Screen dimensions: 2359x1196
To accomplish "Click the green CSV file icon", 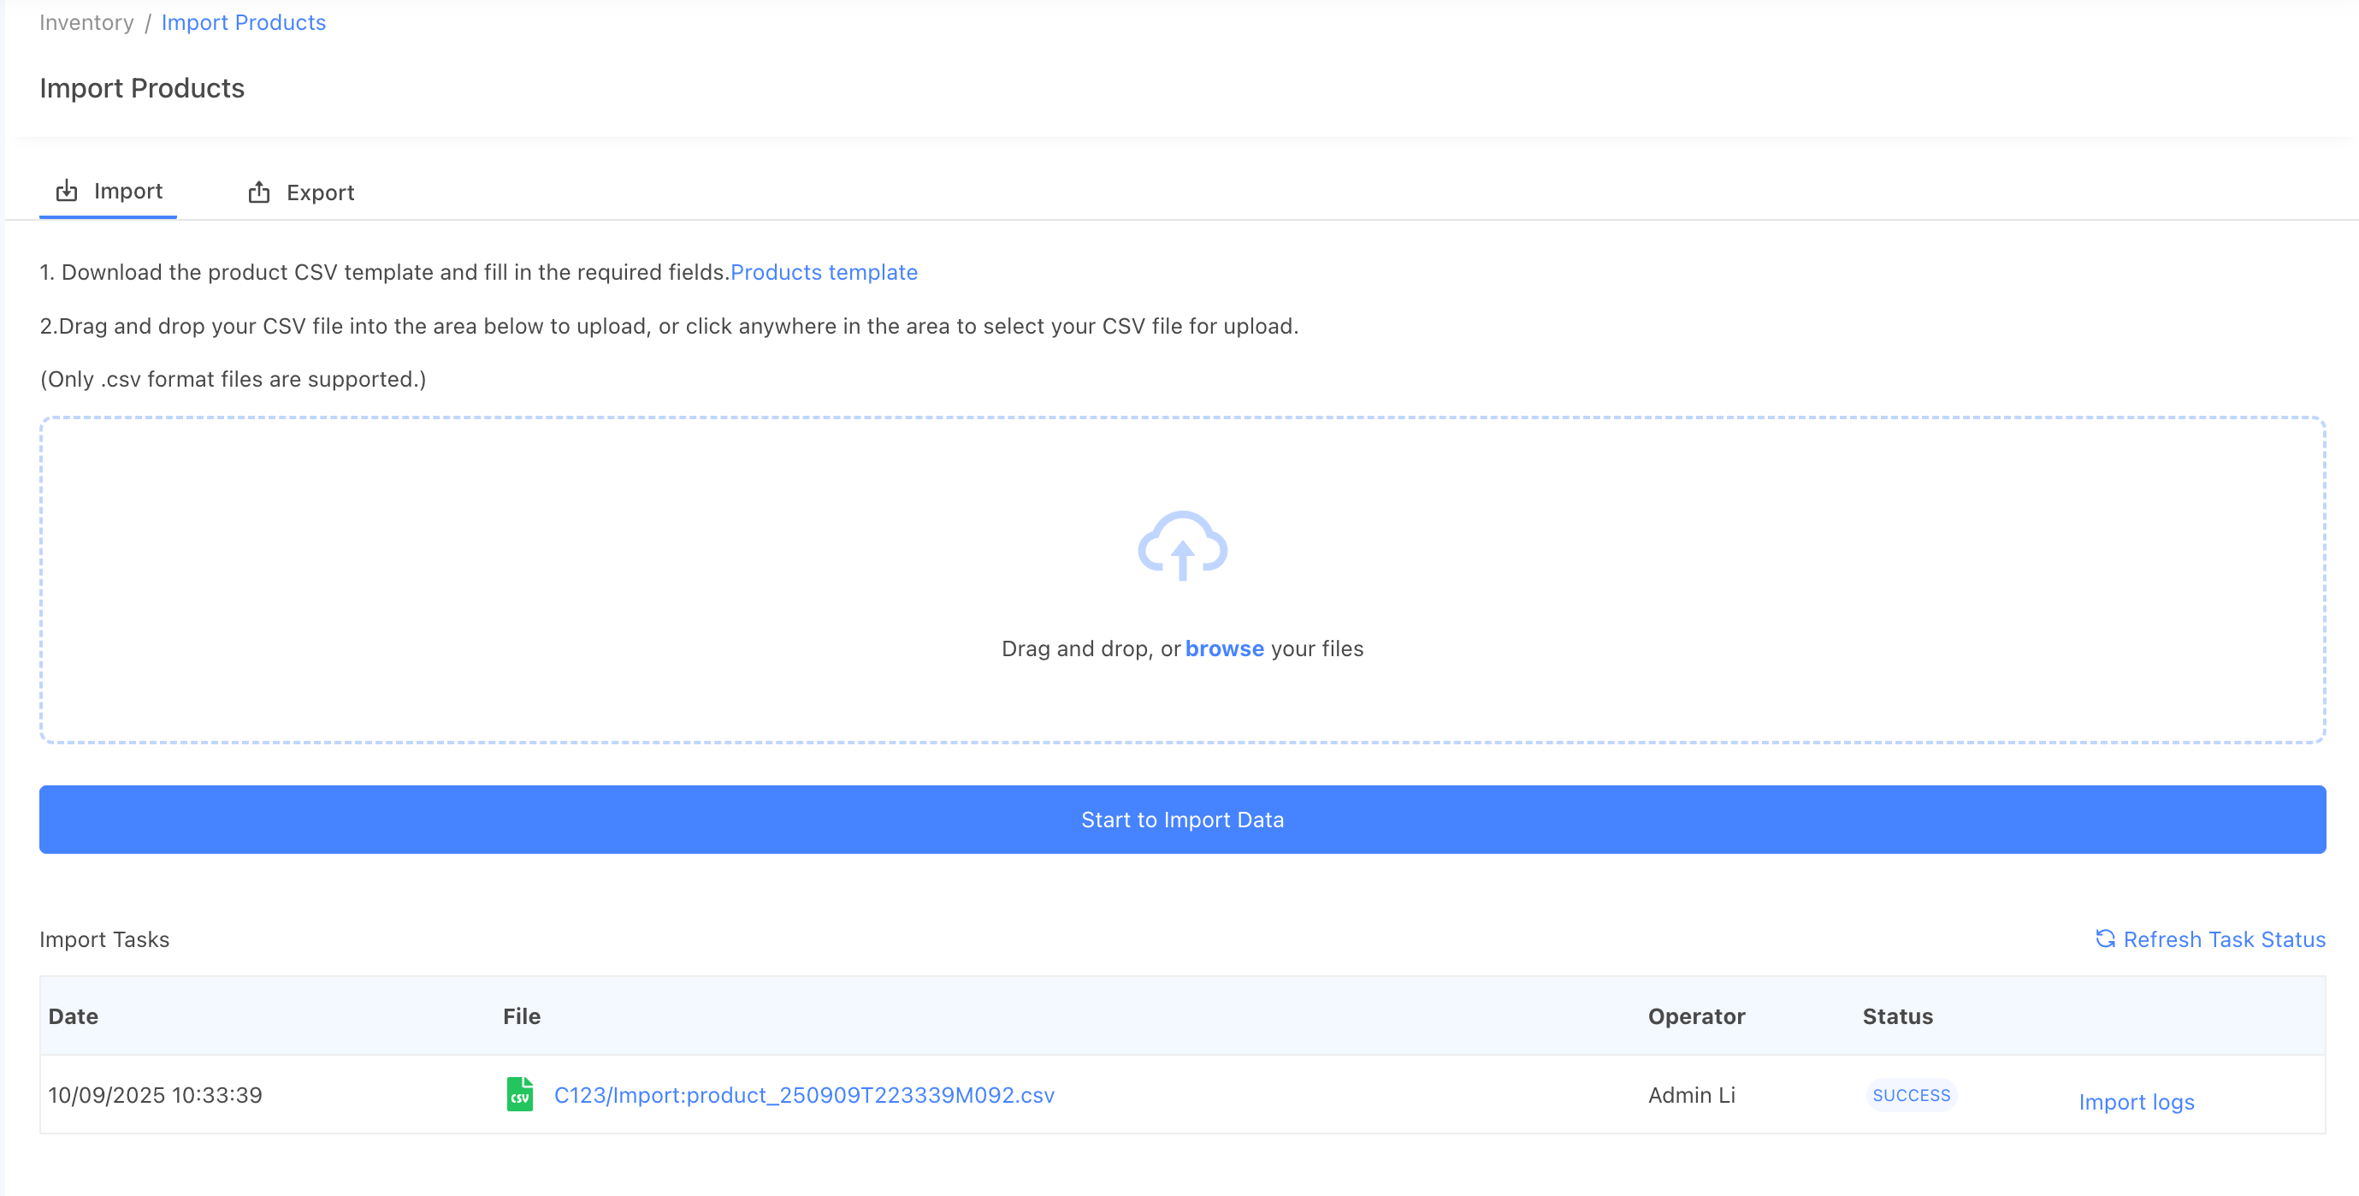I will point(520,1094).
